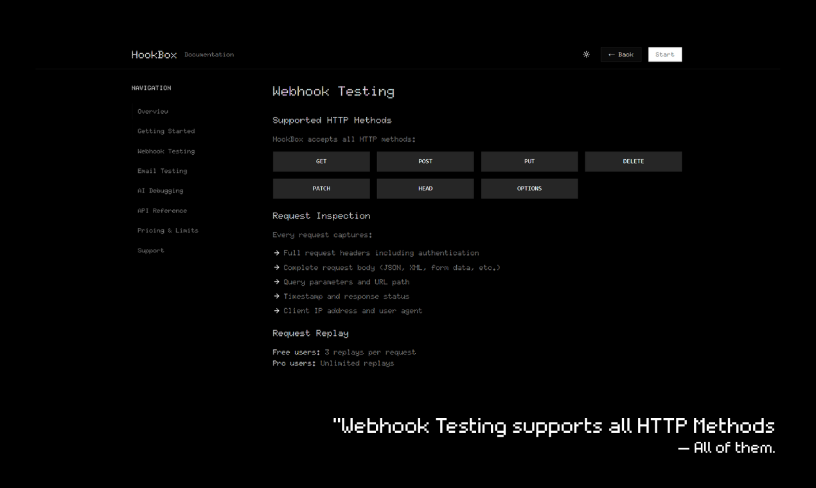Open the API Reference page
Viewport: 816px width, 488px height.
coord(162,211)
